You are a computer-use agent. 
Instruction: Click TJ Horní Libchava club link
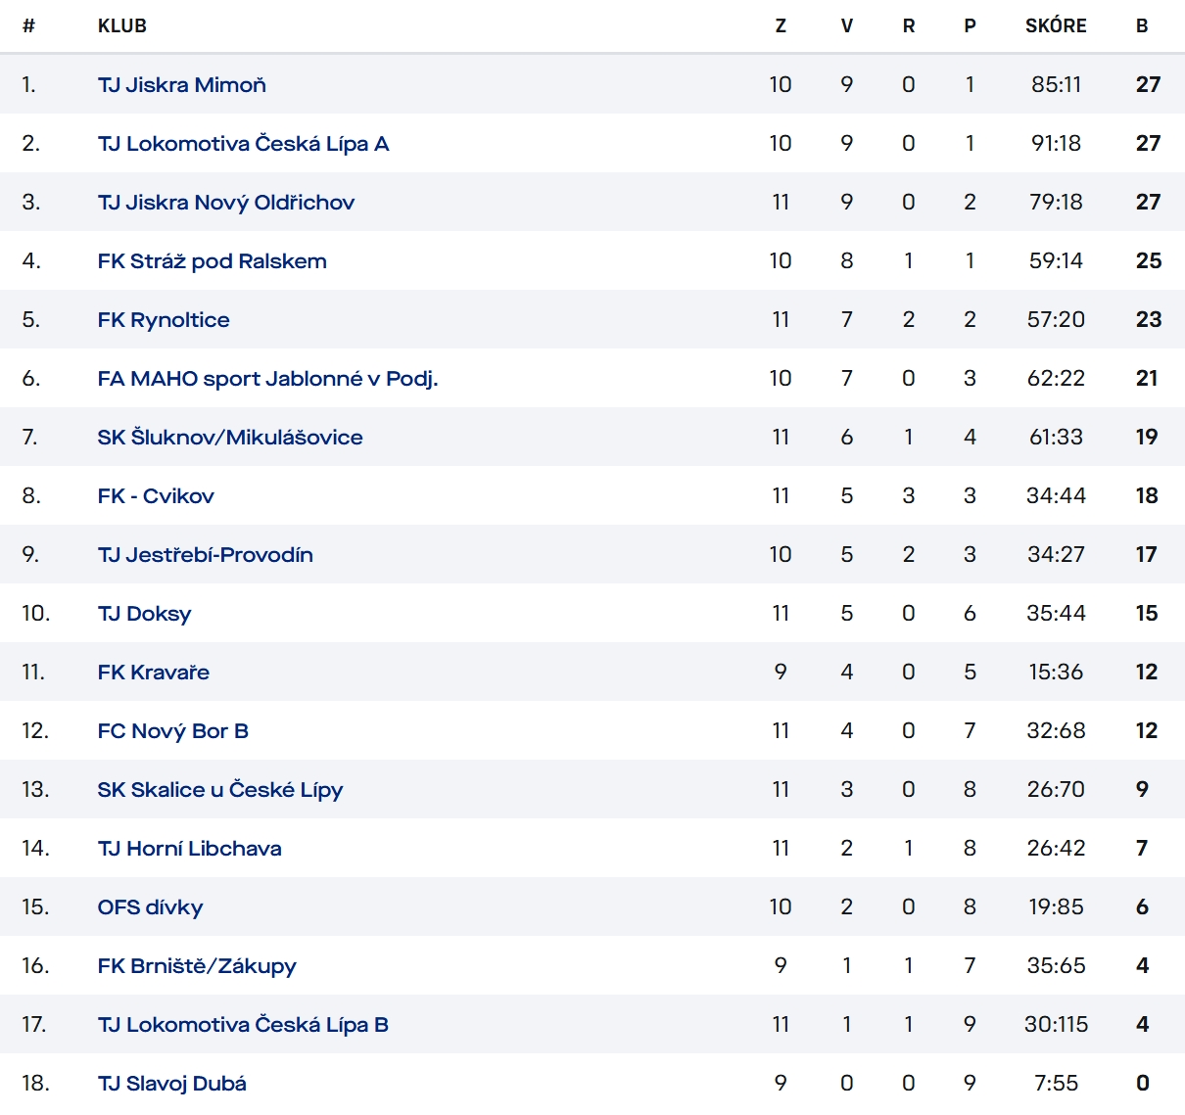[190, 849]
